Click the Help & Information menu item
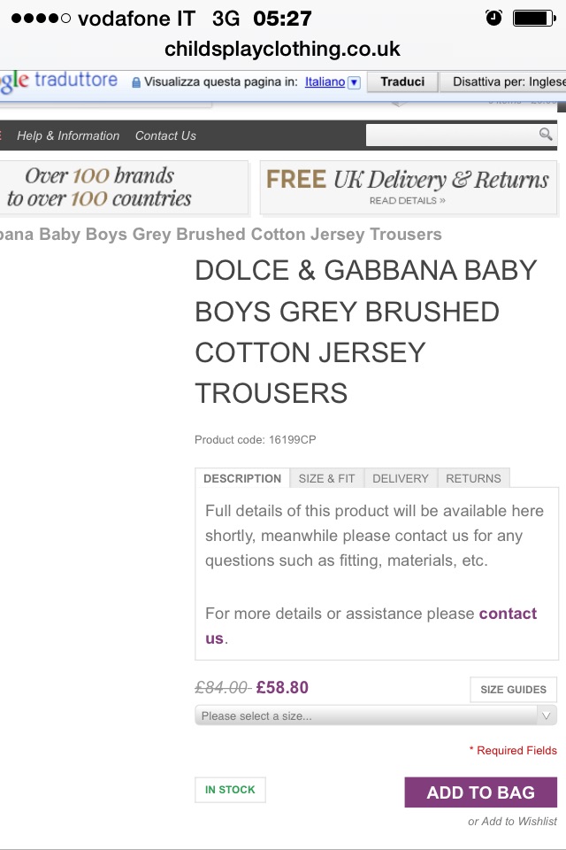Screen dimensions: 566x850 68,135
